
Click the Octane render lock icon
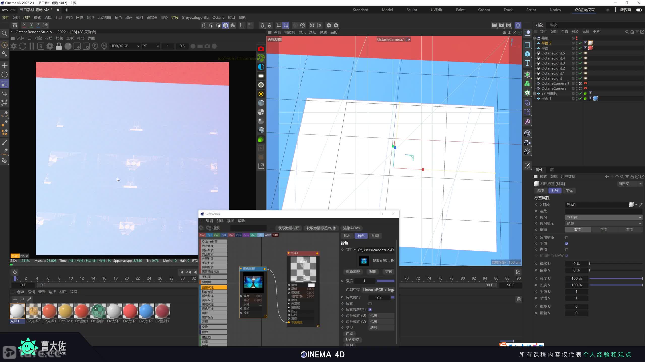tap(59, 46)
